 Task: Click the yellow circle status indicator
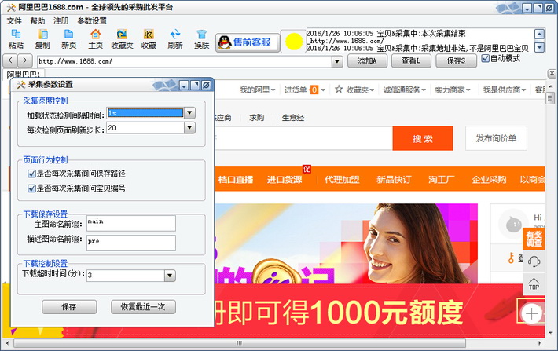294,42
